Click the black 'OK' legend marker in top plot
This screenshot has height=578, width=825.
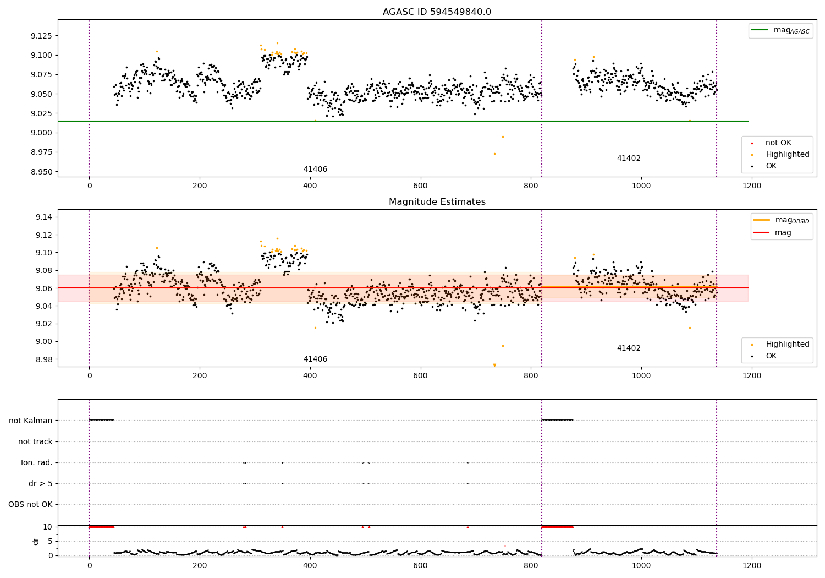tap(752, 166)
